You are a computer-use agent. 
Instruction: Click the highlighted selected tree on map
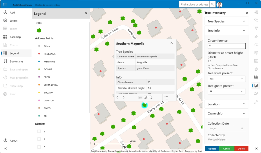coord(144,105)
